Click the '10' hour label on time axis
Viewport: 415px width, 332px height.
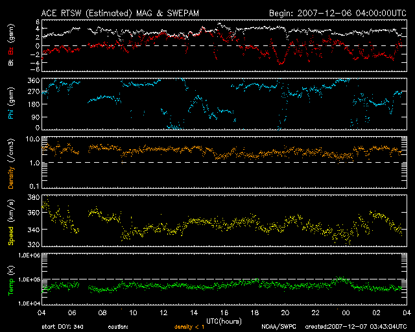(133, 313)
